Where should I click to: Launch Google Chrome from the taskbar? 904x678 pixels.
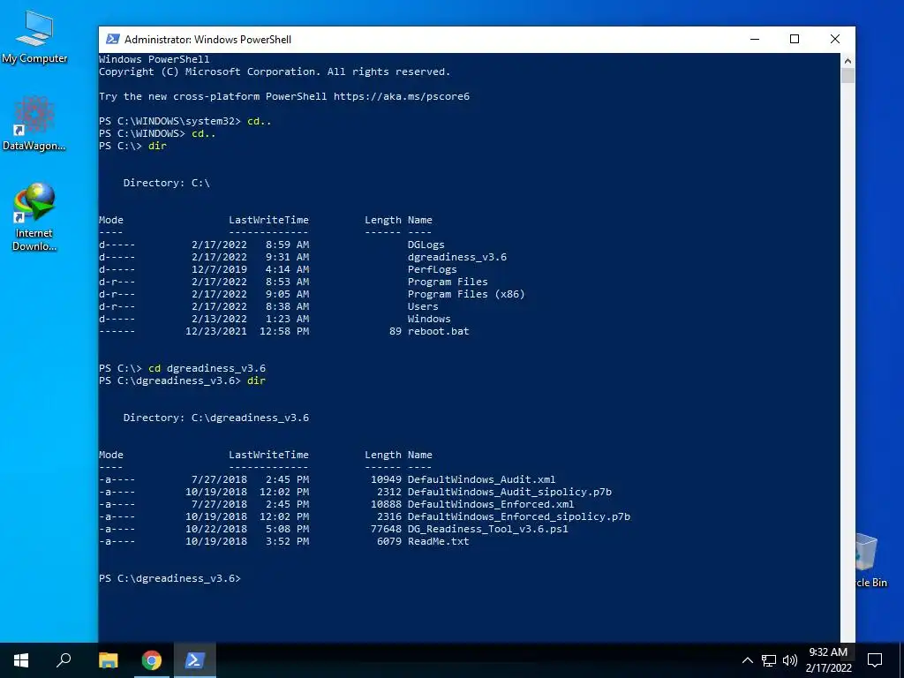pos(151,660)
